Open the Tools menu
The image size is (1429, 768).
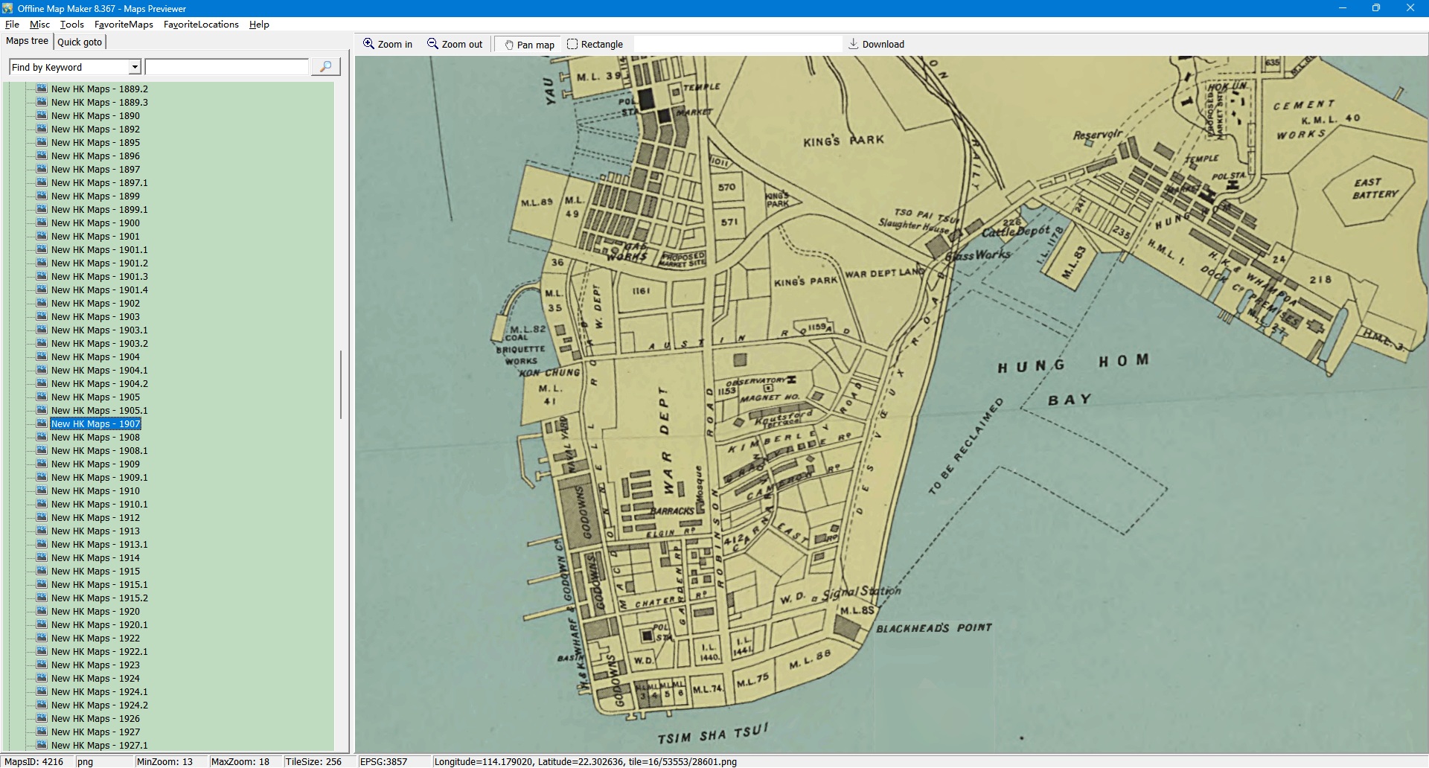[x=71, y=25]
